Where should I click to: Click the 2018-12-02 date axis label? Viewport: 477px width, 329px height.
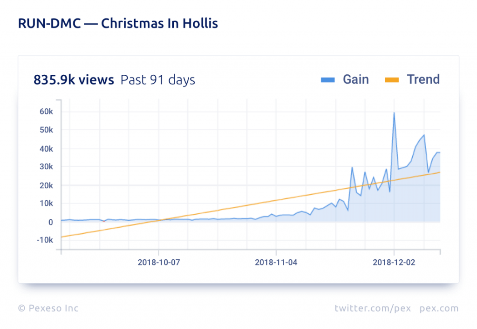pos(394,262)
